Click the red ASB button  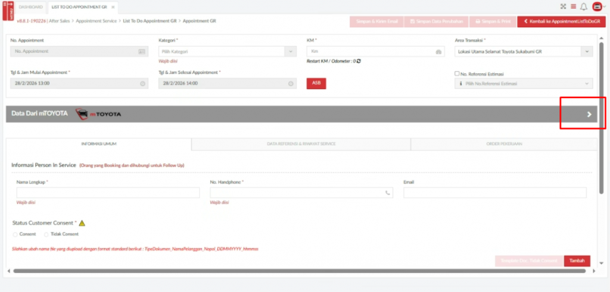[316, 83]
